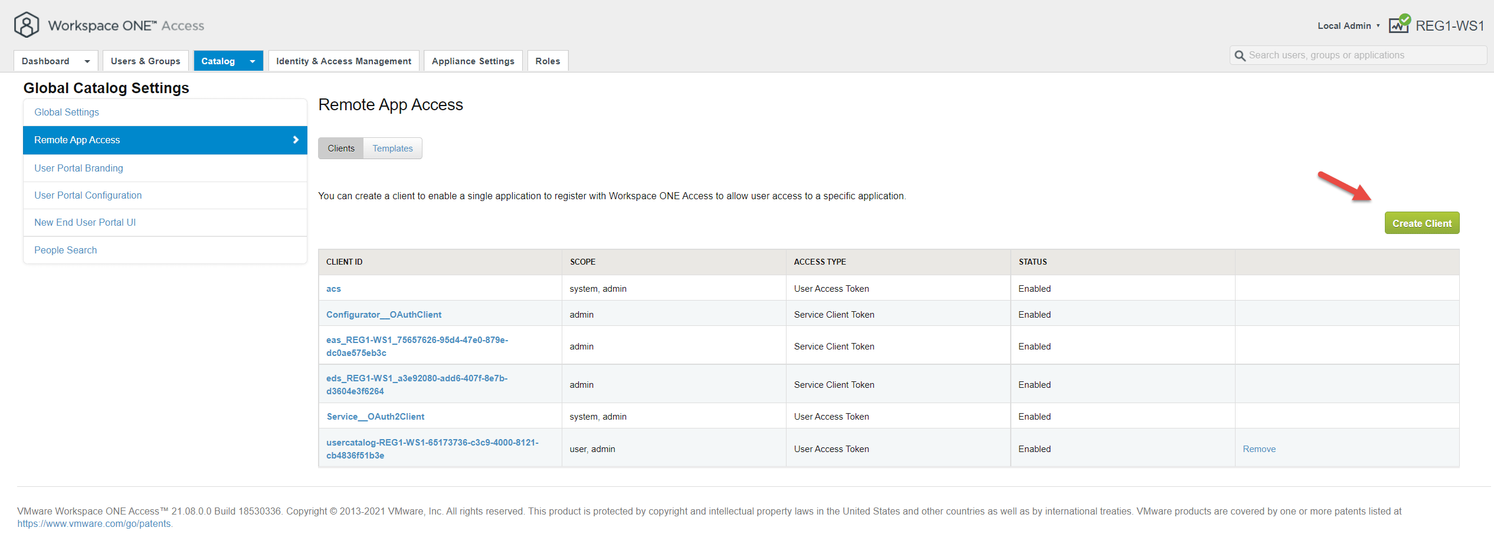The image size is (1494, 544).
Task: Go to Users & Groups tab
Action: click(146, 61)
